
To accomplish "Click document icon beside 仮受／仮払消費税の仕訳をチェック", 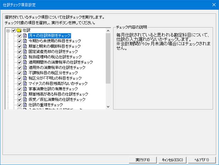I will click(25, 100).
